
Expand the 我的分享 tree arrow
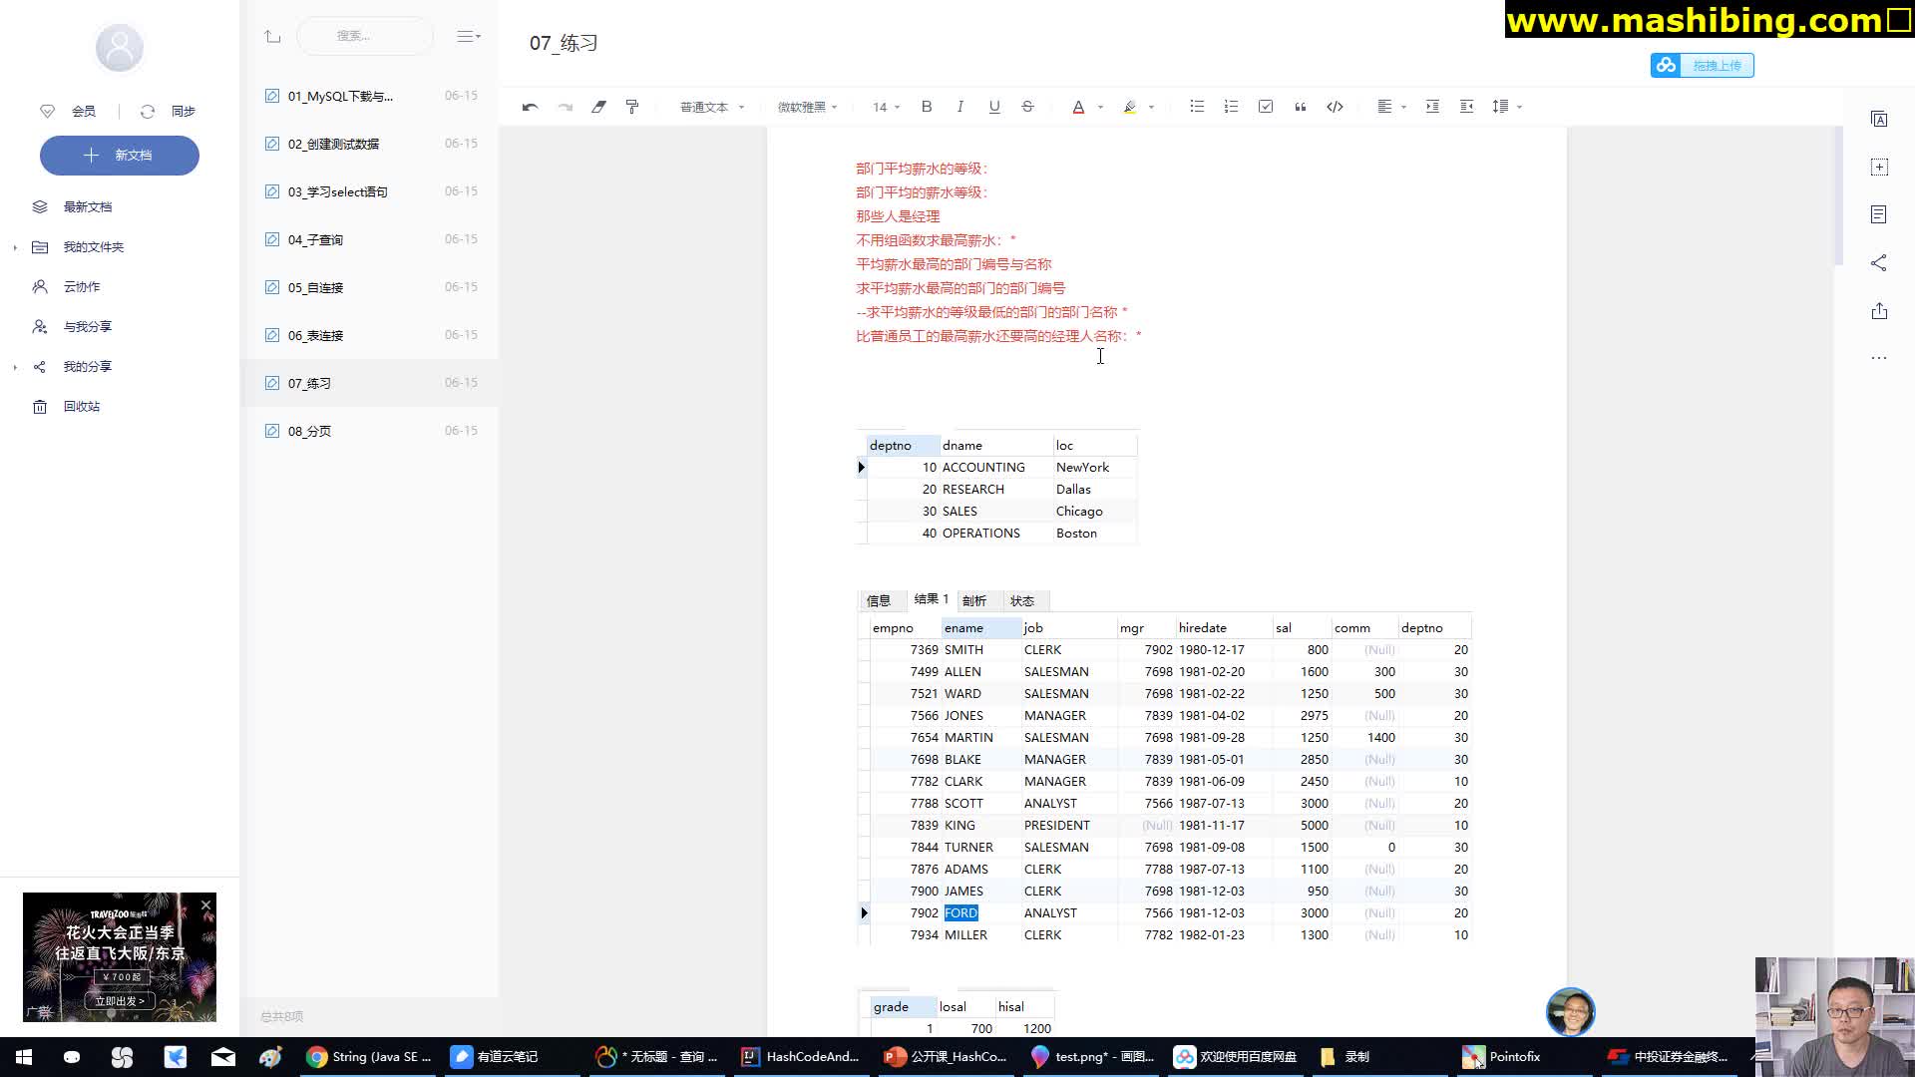[15, 367]
